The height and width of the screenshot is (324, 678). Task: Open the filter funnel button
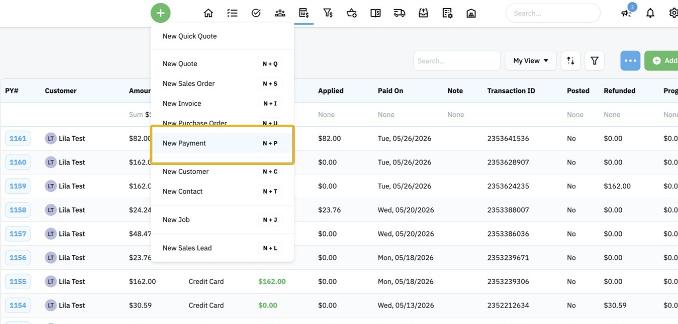coord(594,61)
